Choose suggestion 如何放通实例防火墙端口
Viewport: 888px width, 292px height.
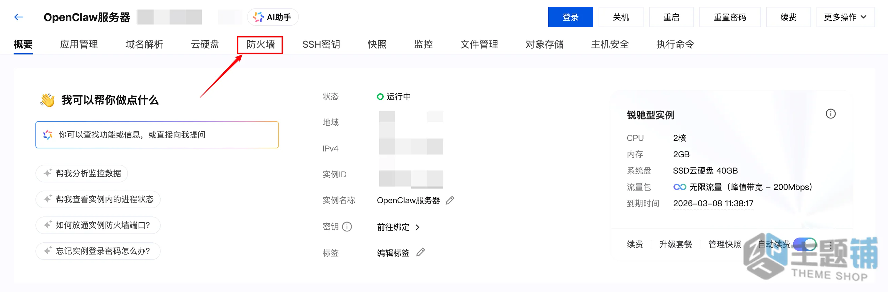tap(98, 225)
